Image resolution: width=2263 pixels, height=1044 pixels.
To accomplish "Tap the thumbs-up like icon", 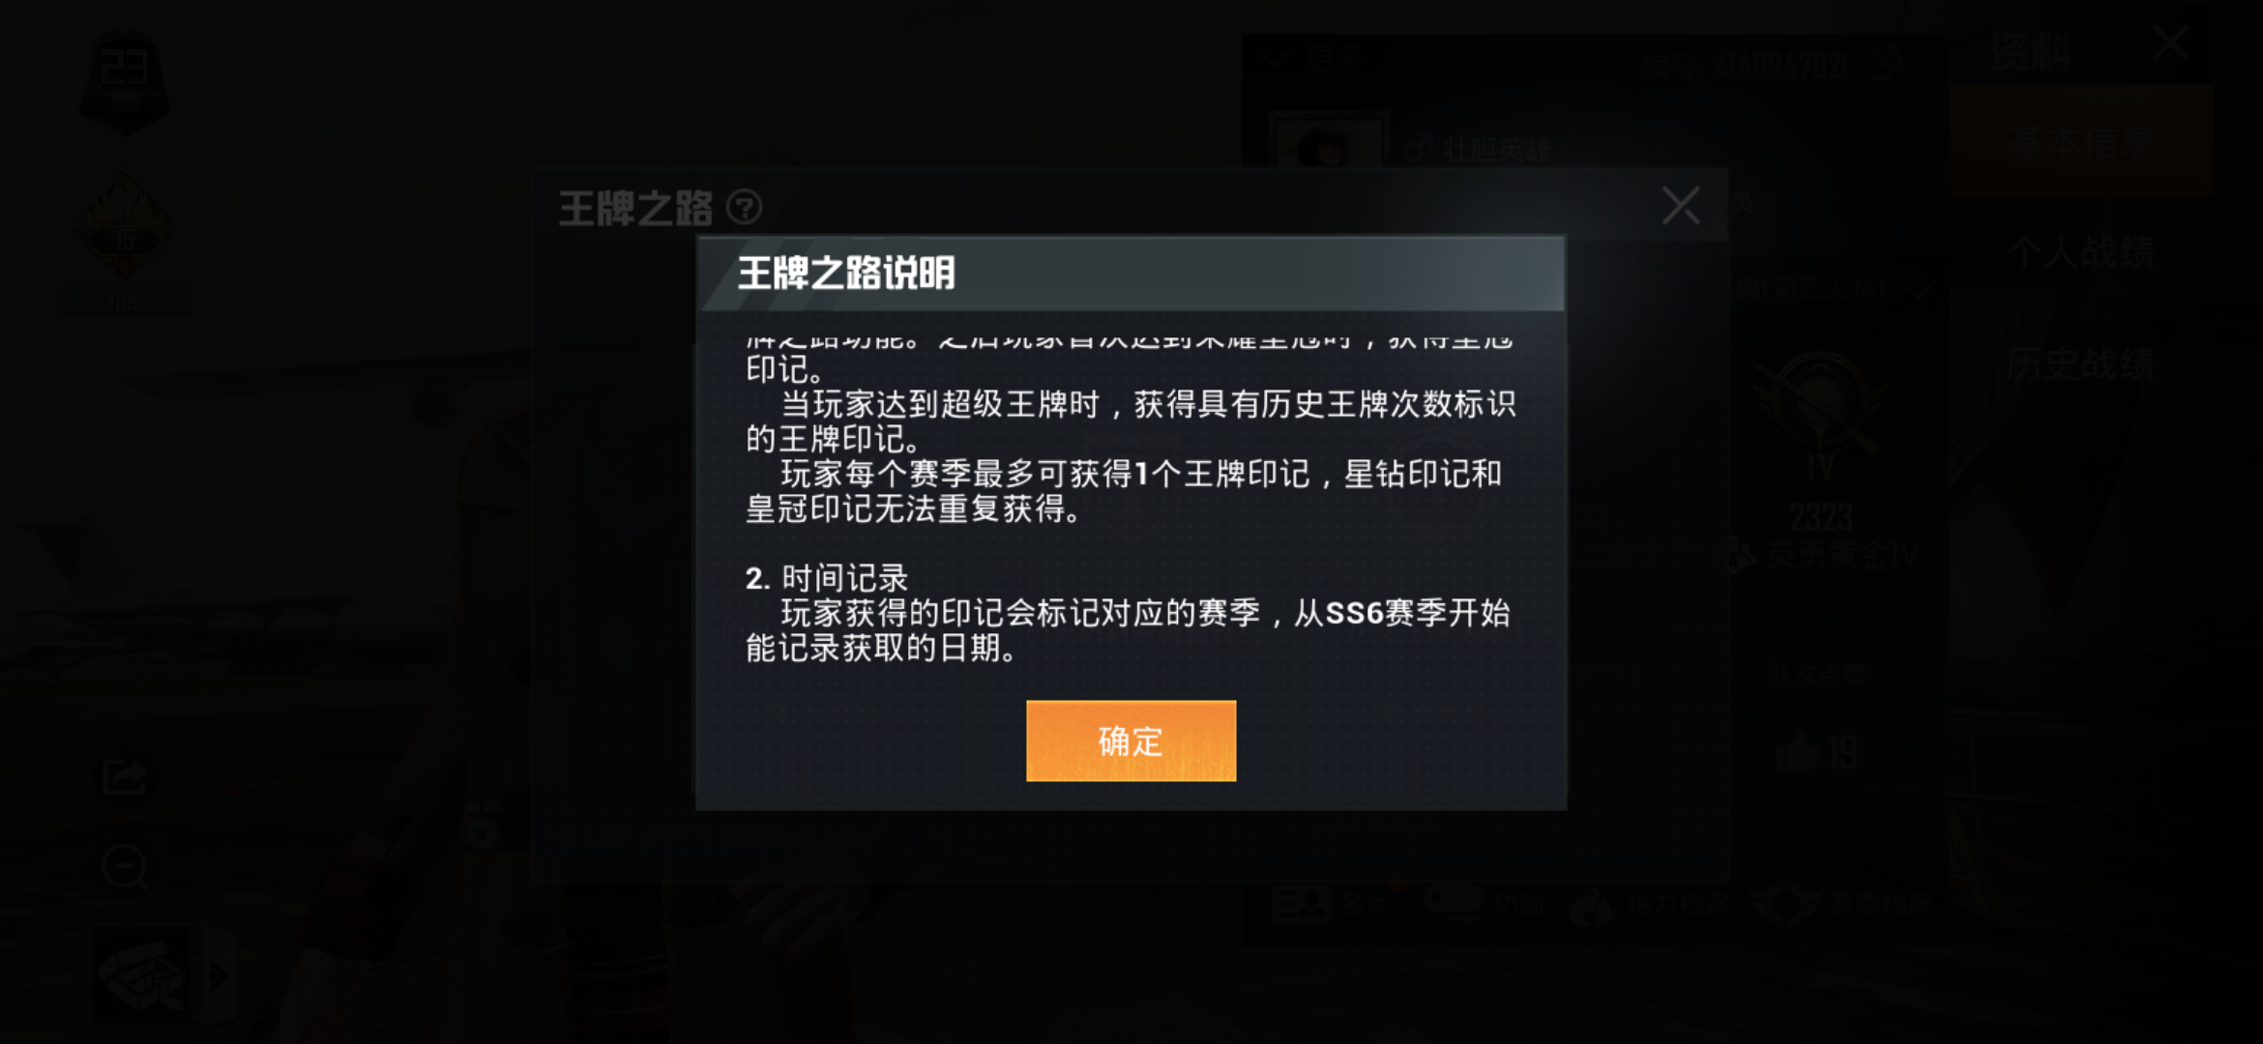I will point(1799,749).
